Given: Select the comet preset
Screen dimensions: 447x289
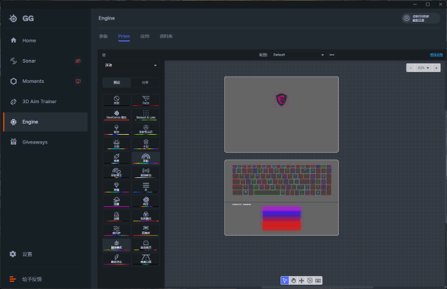Looking at the screenshot, I should 117,158.
